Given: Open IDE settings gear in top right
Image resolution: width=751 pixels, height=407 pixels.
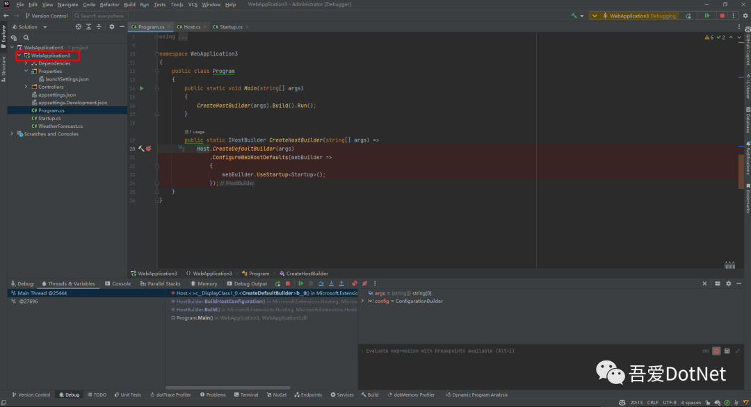Looking at the screenshot, I should point(745,16).
